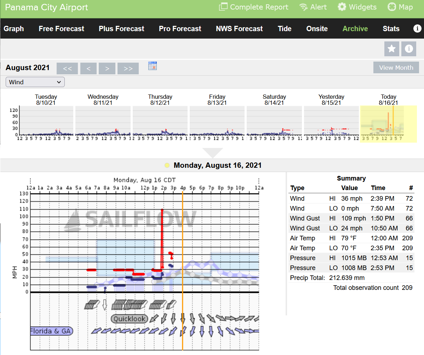Expand the Wind data type dropdown
The height and width of the screenshot is (355, 424).
(x=35, y=82)
